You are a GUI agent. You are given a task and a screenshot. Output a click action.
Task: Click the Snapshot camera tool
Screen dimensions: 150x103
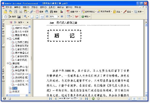19,17
